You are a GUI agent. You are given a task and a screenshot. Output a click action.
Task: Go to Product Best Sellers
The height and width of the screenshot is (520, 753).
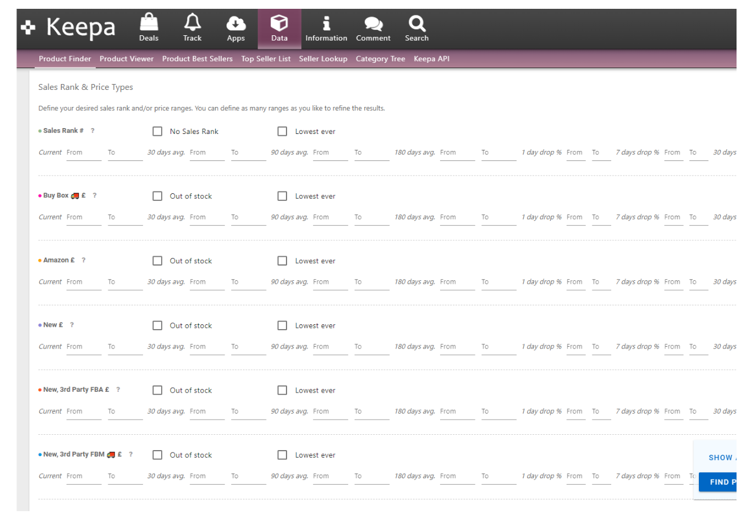(198, 59)
